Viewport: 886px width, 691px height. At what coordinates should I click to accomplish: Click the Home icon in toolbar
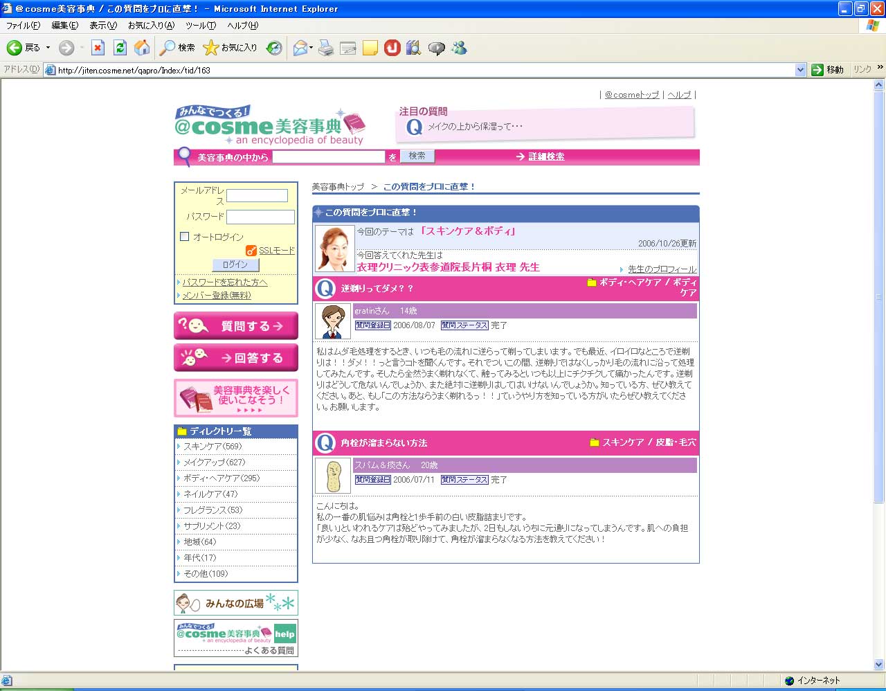pos(142,48)
